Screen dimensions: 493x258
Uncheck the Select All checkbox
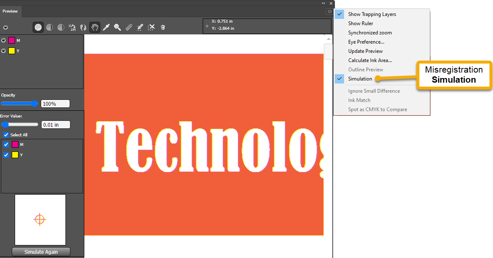click(x=6, y=135)
